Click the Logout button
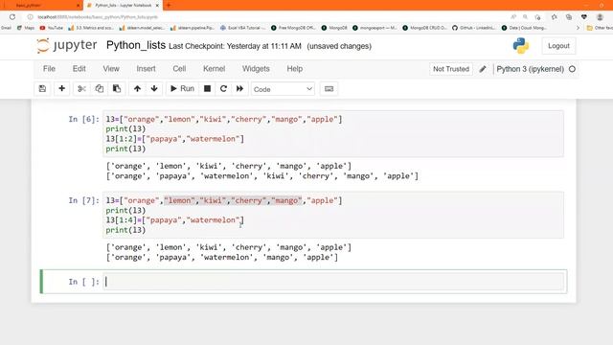Viewport: 613px width, 345px height. tap(558, 46)
